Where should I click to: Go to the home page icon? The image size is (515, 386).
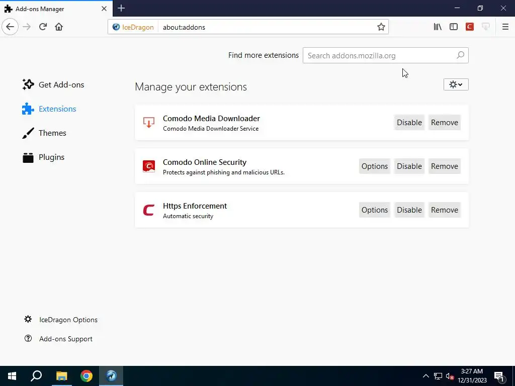pos(59,27)
